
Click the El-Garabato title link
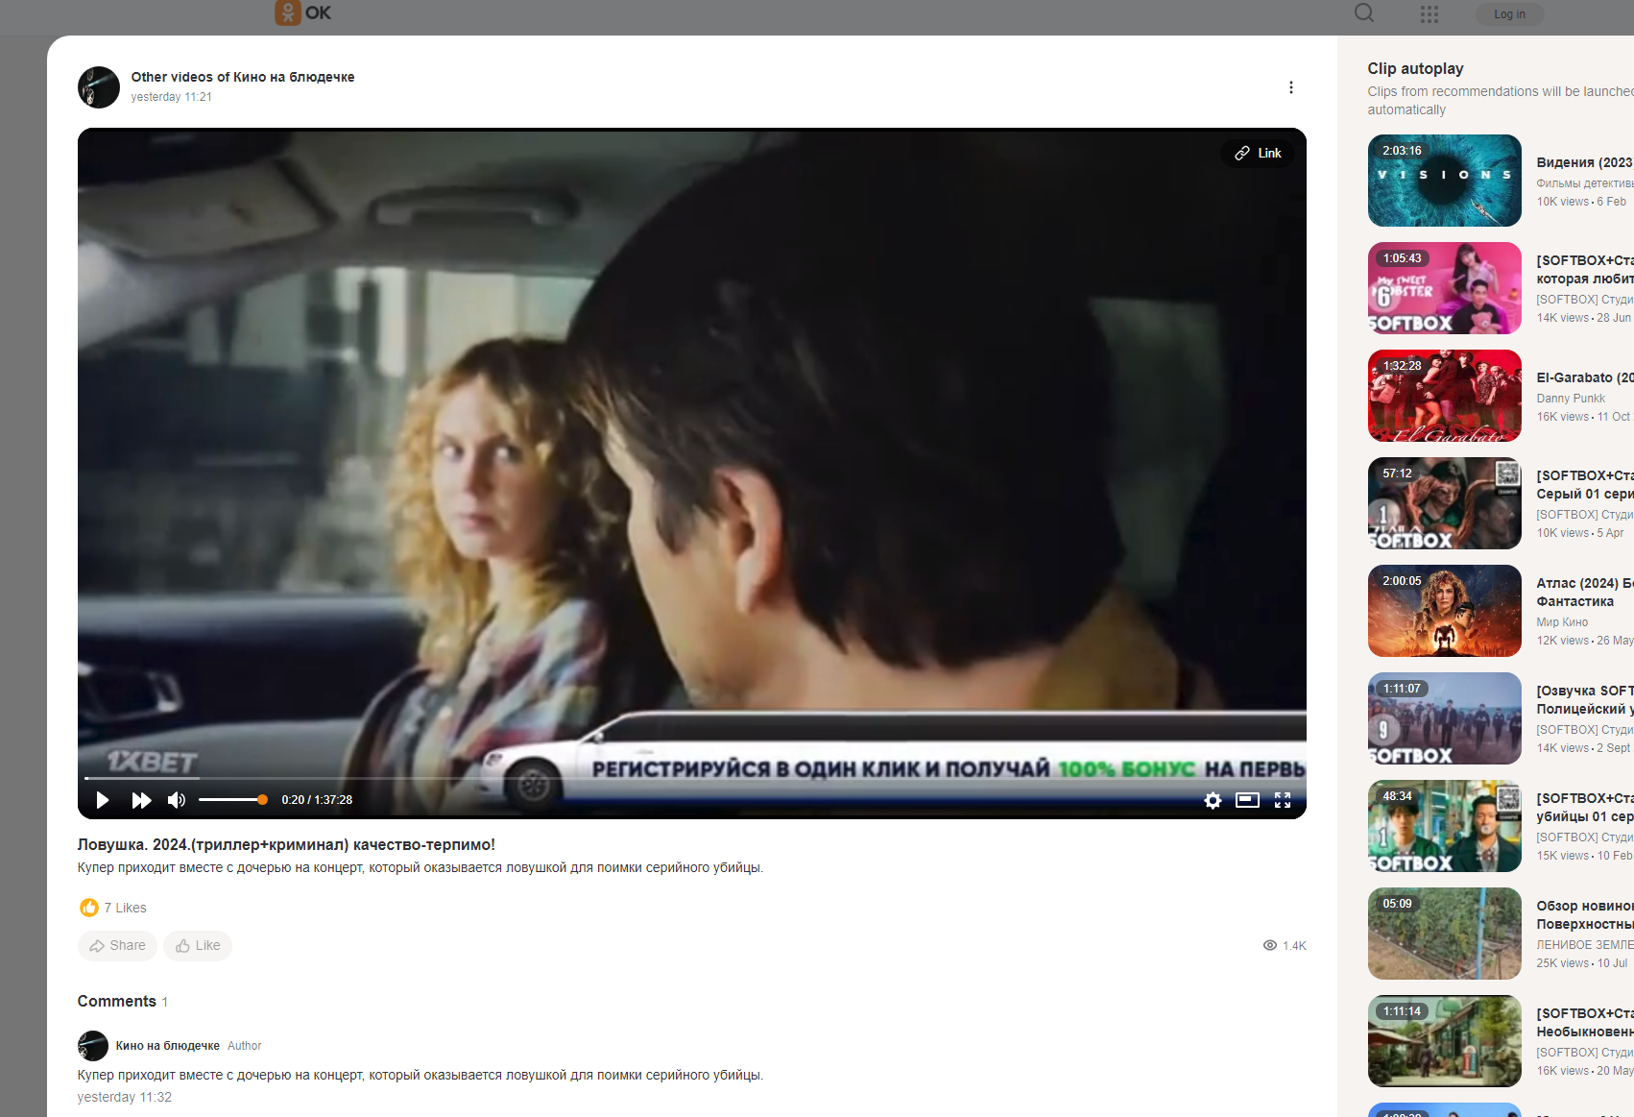click(x=1584, y=377)
